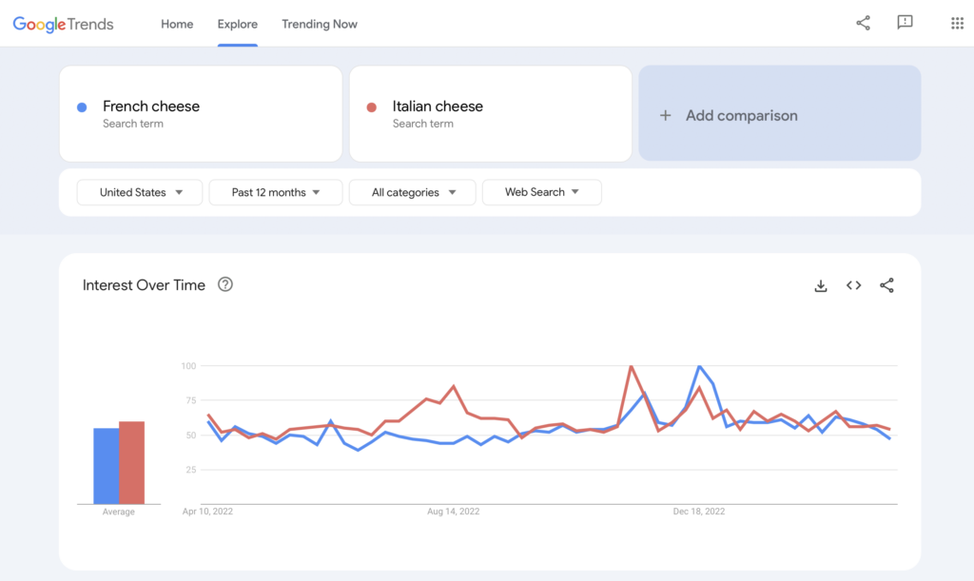Switch to the Trending Now tab
974x581 pixels.
[320, 24]
